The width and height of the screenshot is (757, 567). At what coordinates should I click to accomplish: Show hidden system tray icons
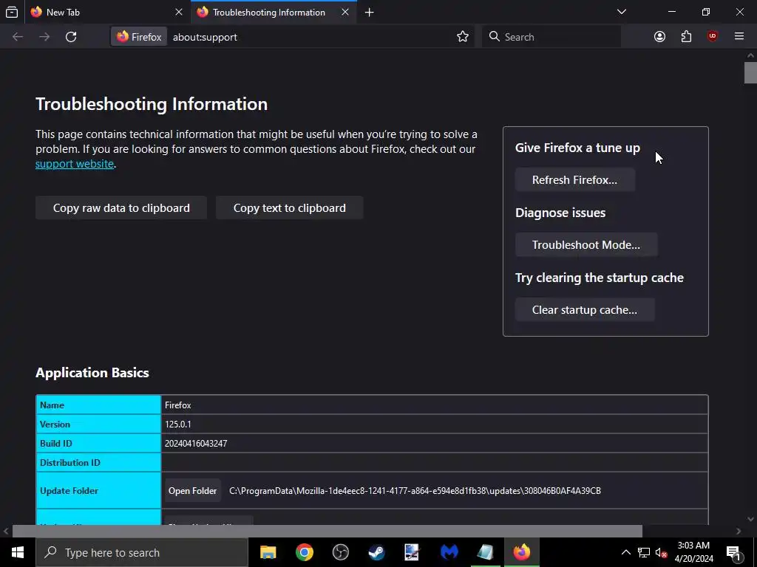point(625,552)
